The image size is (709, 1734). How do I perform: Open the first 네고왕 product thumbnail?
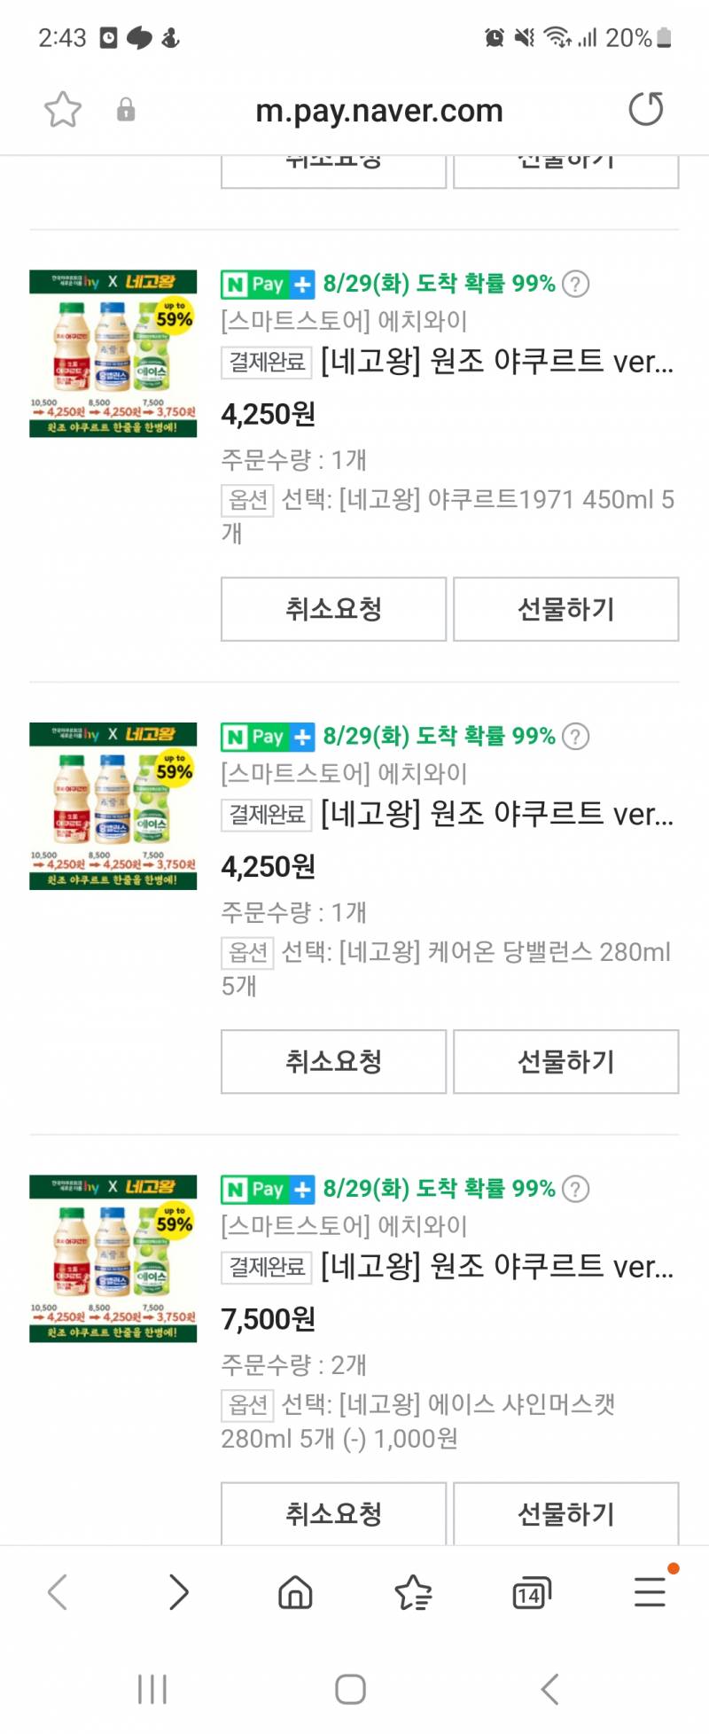113,354
